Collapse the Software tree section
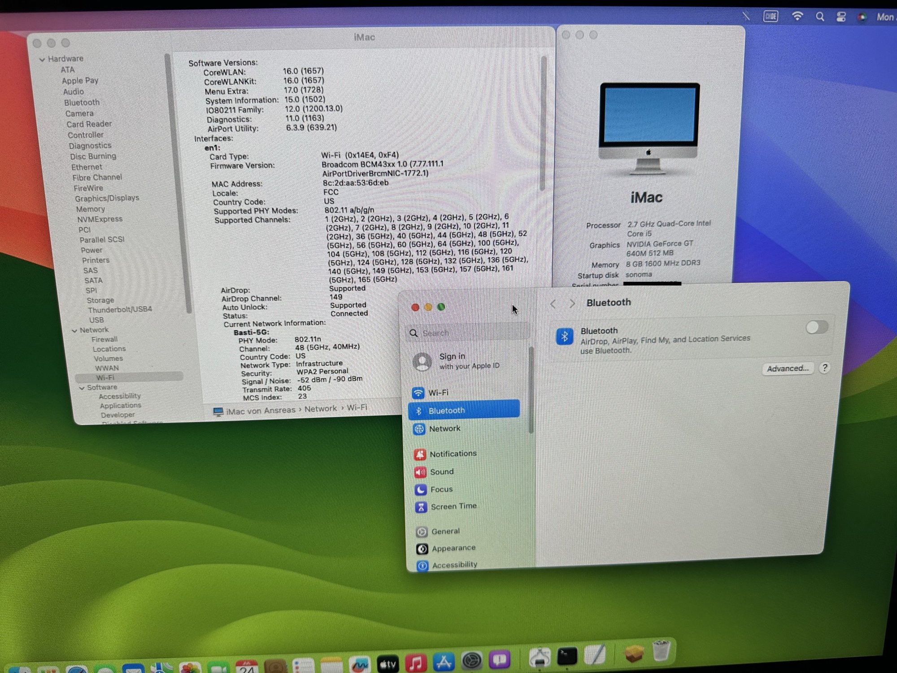897x673 pixels. click(82, 388)
